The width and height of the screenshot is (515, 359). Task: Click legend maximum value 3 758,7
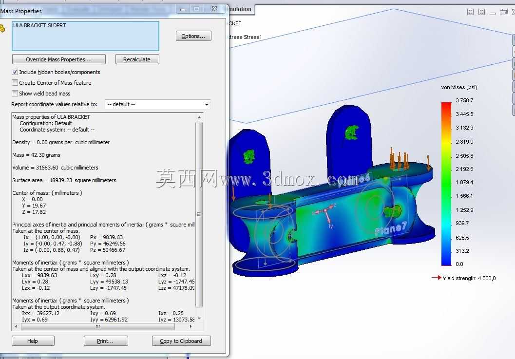click(464, 100)
